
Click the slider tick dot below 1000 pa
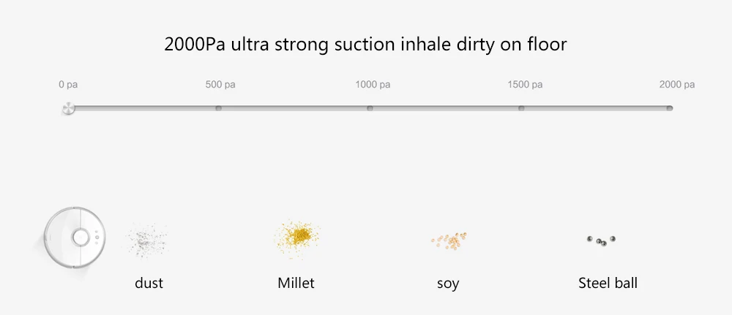(x=370, y=108)
